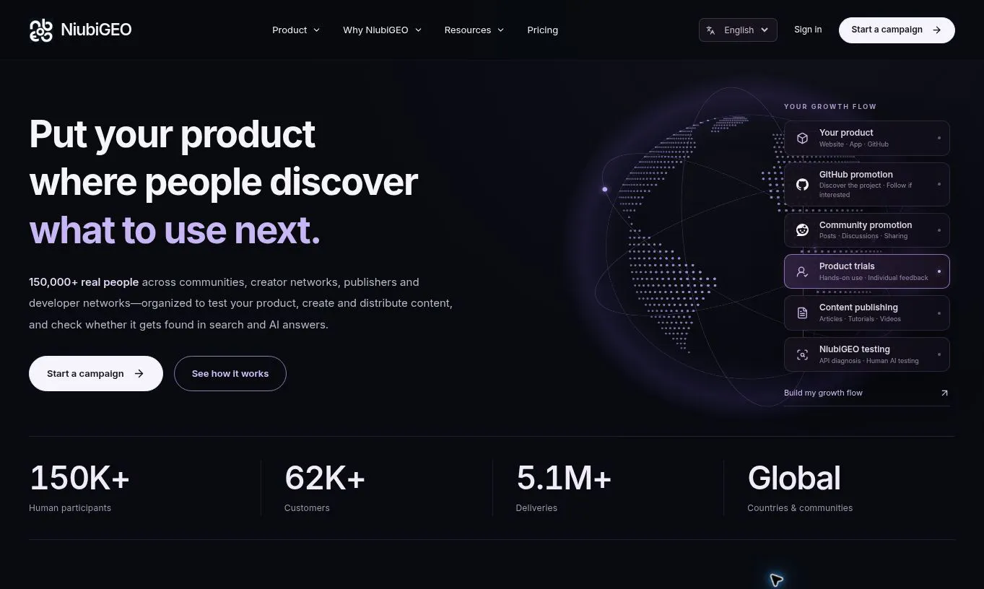Click the user icon beside Product trials
This screenshot has width=984, height=589.
tap(802, 271)
